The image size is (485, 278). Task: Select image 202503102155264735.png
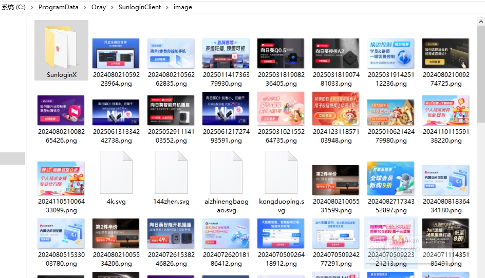(x=281, y=110)
